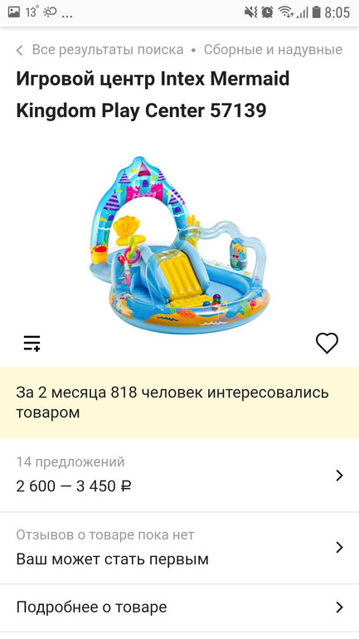
Task: Open the price range 2 600 — 3 450 ₽
Action: [x=74, y=486]
